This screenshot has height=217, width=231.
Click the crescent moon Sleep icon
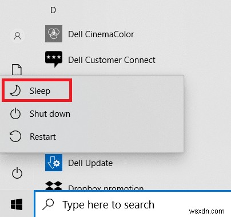(x=15, y=90)
